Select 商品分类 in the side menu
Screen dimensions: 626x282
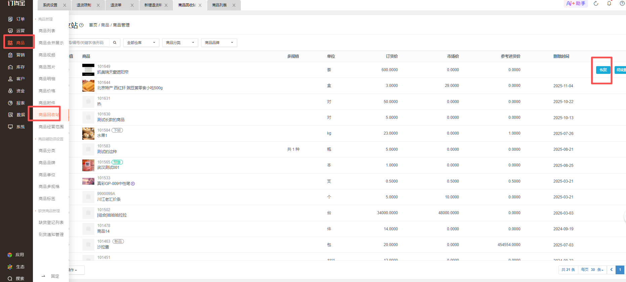coord(47,151)
